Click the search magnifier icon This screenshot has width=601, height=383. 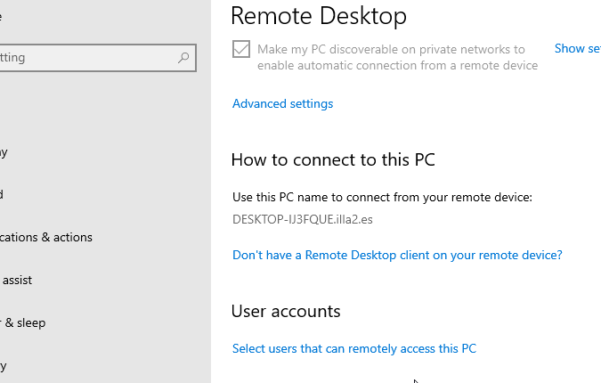click(x=183, y=58)
